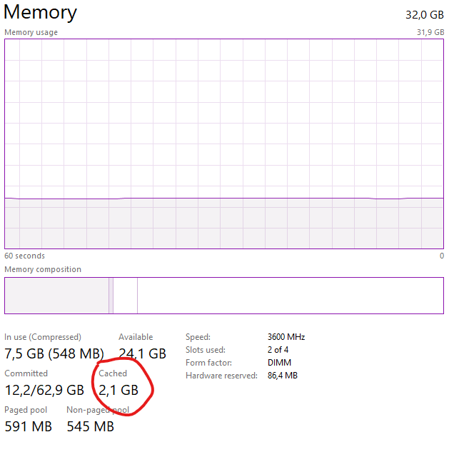Click inside the Memory usage graph

223,143
